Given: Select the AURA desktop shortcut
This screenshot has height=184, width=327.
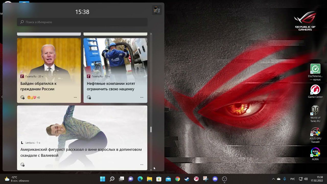Looking at the screenshot, I should pyautogui.click(x=315, y=154).
